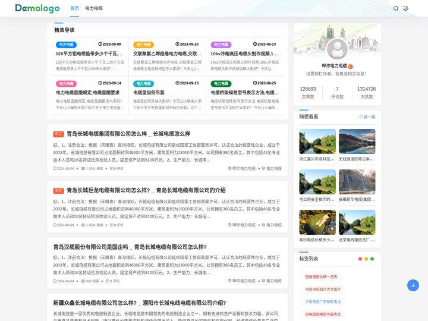Open article 电缆盘如何吊装
Image resolution: width=428 pixels, height=321 pixels.
[149, 93]
